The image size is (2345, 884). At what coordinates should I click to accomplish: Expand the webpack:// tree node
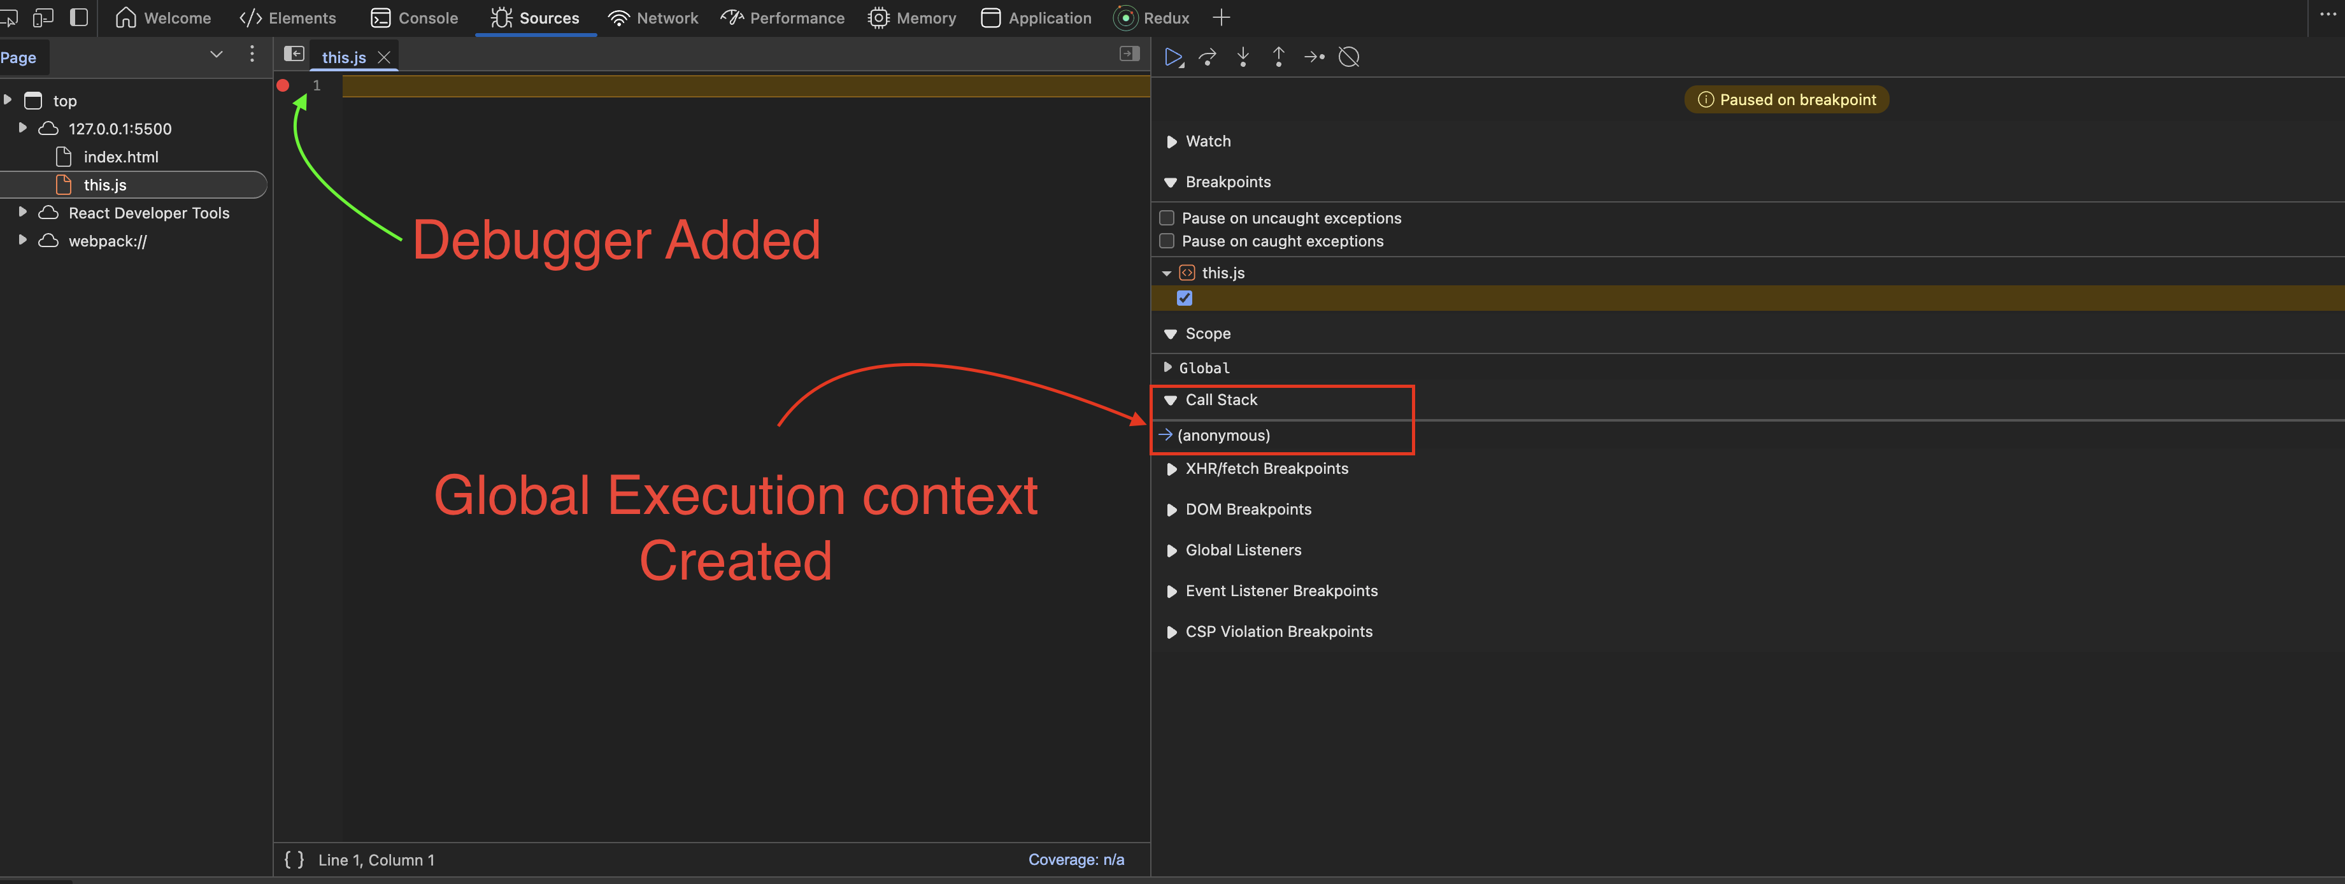[22, 239]
